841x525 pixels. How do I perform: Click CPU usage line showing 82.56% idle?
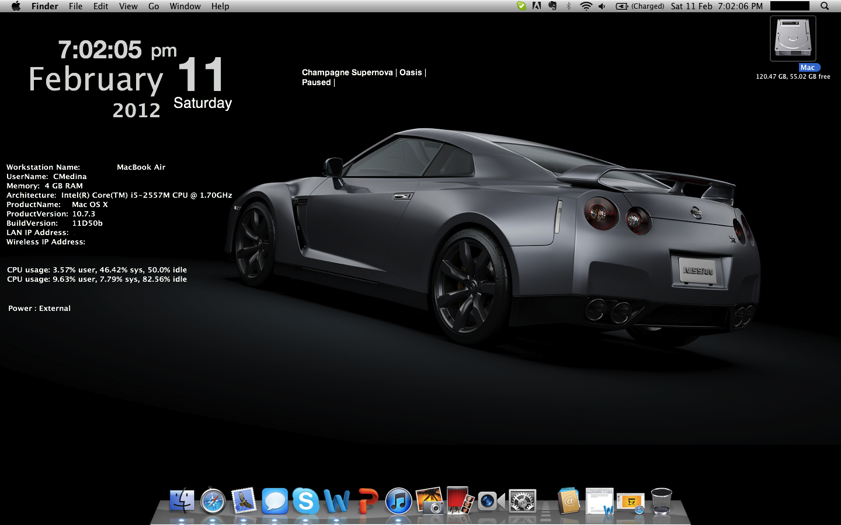point(97,279)
